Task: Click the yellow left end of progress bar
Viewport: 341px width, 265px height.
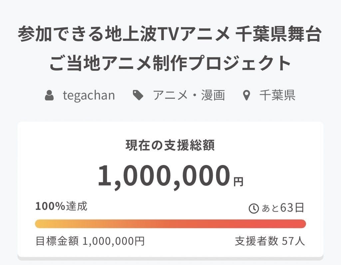Action: coord(40,224)
